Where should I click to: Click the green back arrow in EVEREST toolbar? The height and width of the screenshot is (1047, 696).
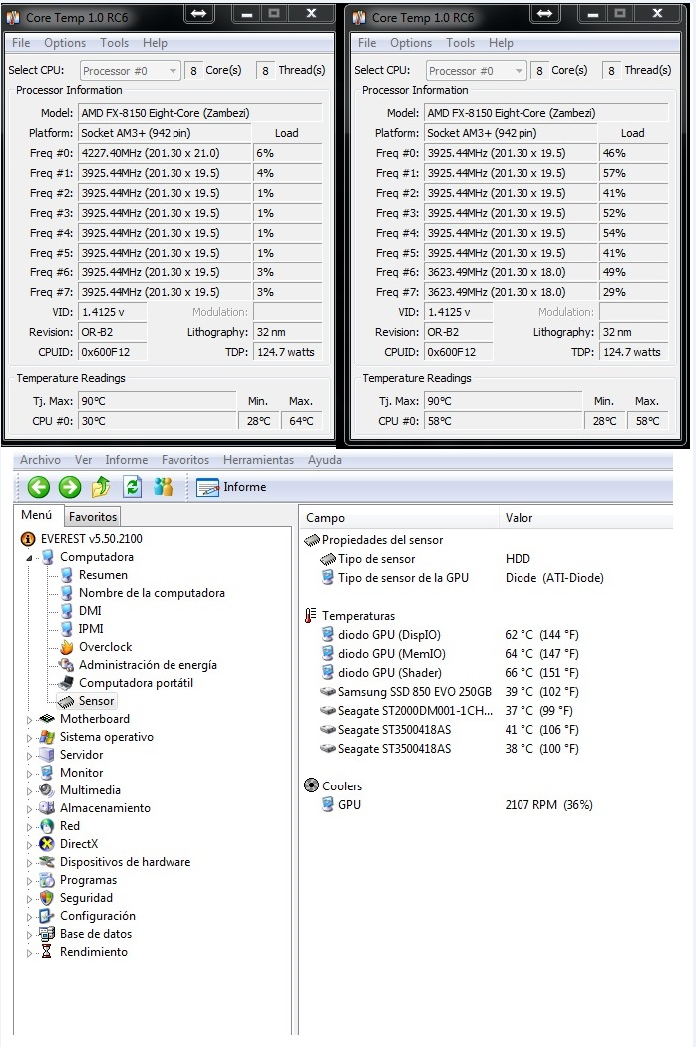click(39, 487)
